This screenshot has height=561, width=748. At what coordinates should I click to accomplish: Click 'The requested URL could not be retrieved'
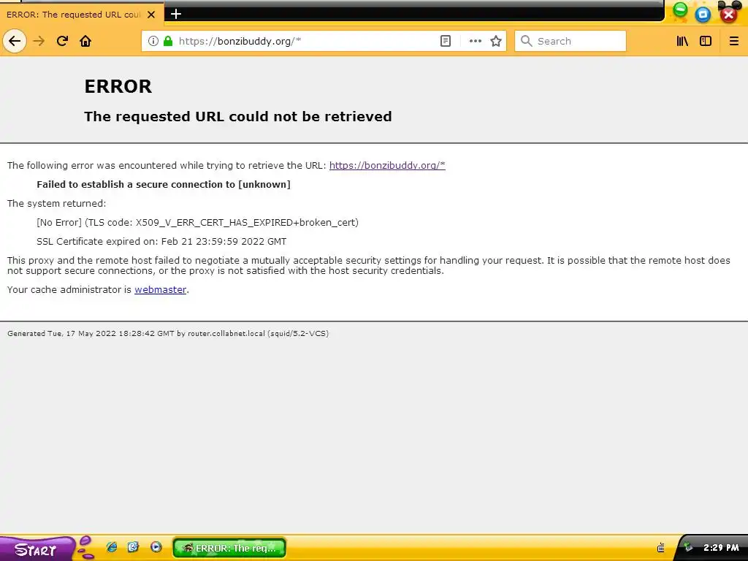tap(237, 116)
